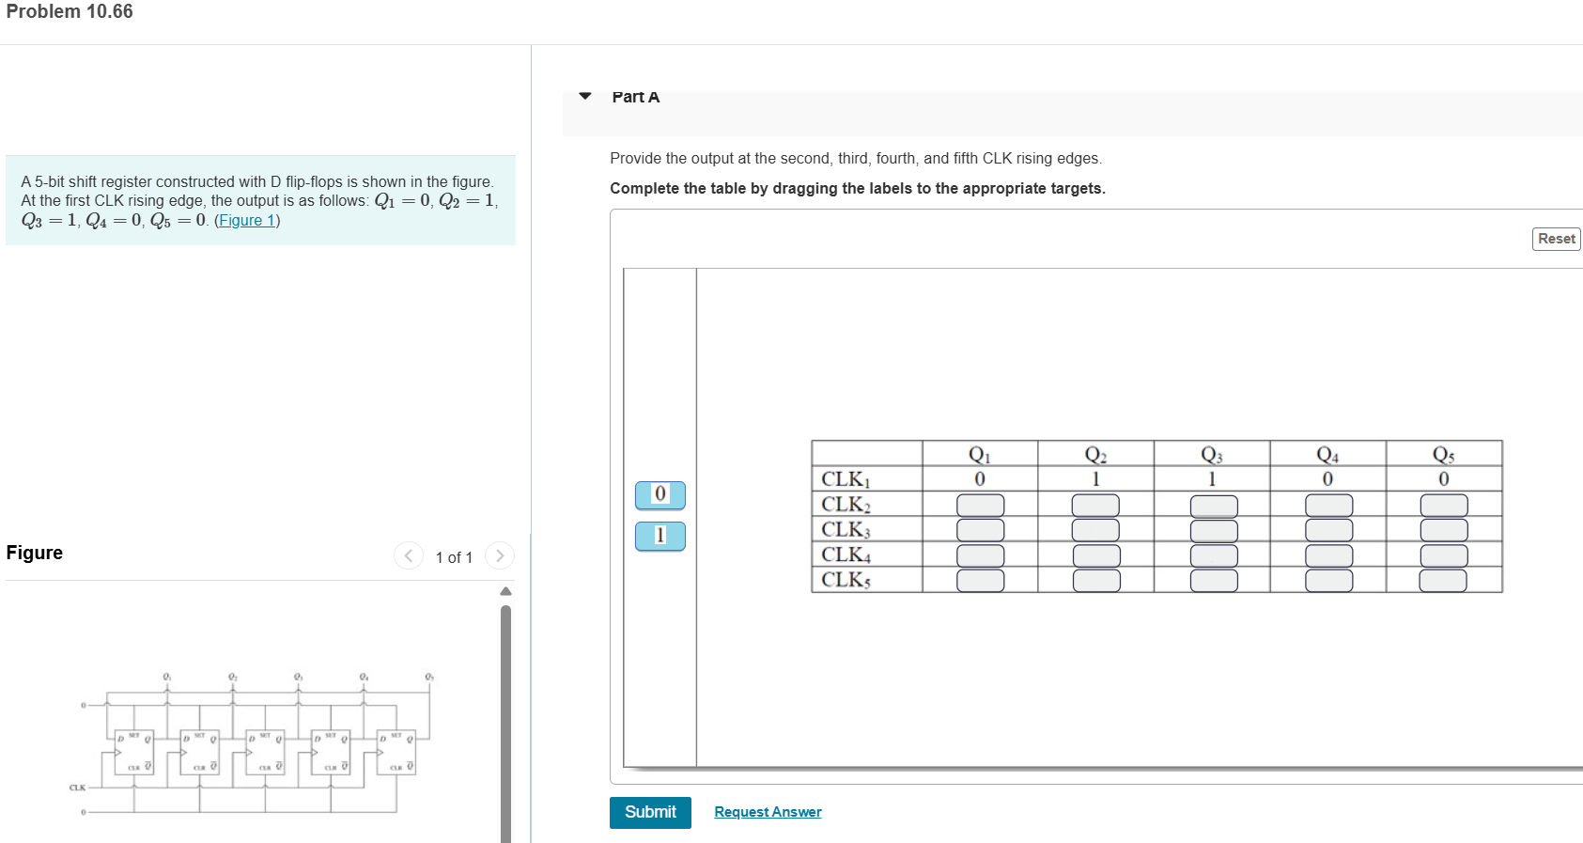1583x843 pixels.
Task: Click the Q1 column header
Action: 979,455
